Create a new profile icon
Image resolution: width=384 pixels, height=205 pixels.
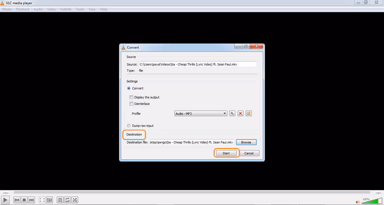coord(248,113)
